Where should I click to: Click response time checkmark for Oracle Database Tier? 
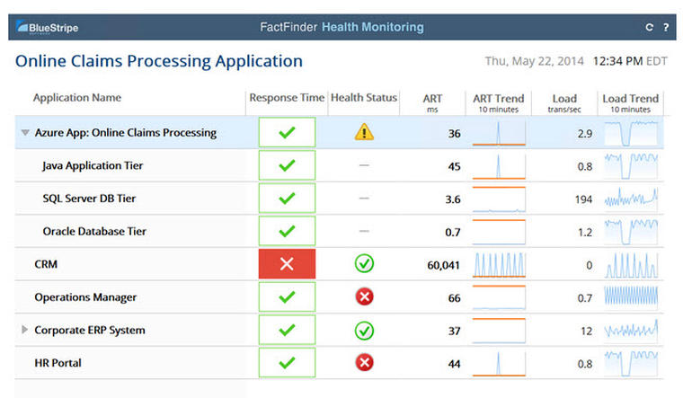pos(287,231)
